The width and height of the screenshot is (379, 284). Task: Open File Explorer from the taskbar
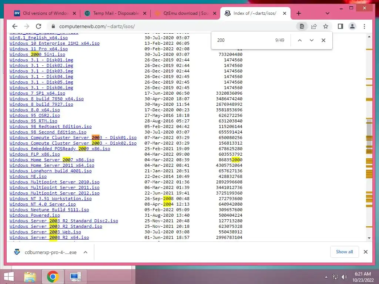point(30,277)
